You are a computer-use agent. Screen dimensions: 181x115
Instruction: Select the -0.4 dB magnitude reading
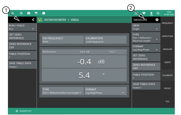(x=84, y=62)
